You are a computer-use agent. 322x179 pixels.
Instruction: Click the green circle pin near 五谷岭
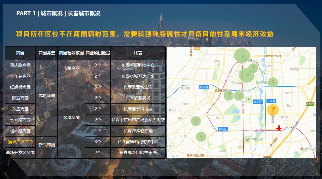pos(196,121)
